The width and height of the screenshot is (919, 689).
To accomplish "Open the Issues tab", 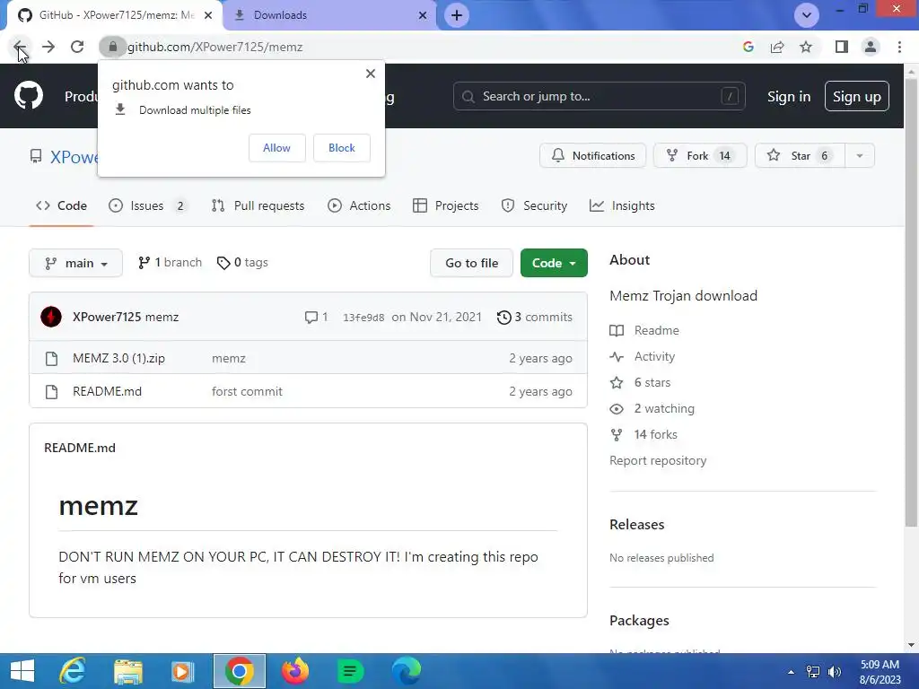I will pyautogui.click(x=148, y=205).
